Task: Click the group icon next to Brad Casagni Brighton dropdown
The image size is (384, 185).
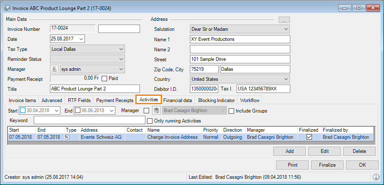Action: point(156,111)
